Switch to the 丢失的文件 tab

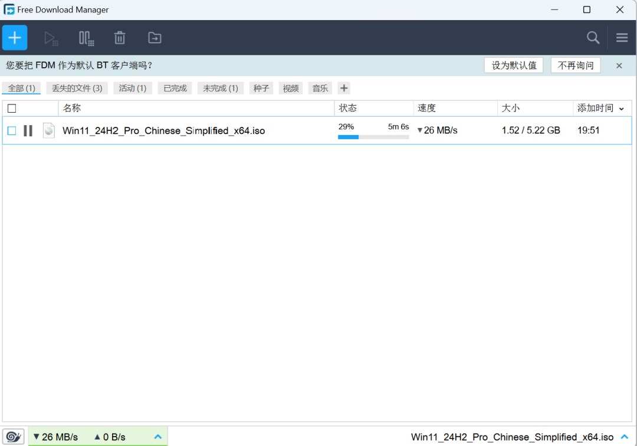coord(77,87)
